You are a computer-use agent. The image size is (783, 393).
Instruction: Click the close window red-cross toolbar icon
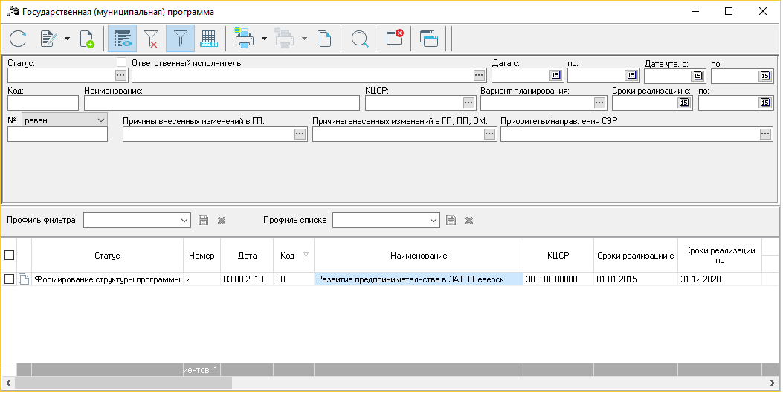(395, 39)
